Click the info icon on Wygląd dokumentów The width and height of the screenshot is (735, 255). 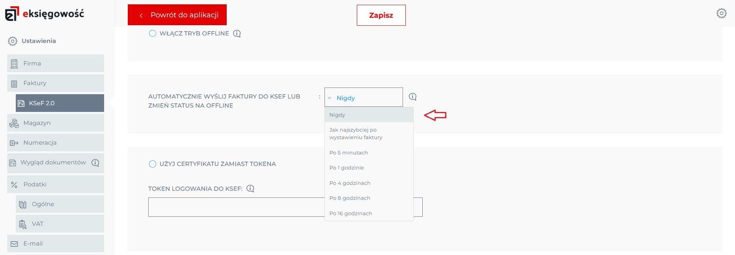coord(95,163)
